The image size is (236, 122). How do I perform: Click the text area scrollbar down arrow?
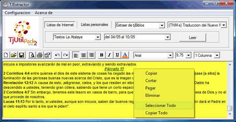[x=230, y=114]
